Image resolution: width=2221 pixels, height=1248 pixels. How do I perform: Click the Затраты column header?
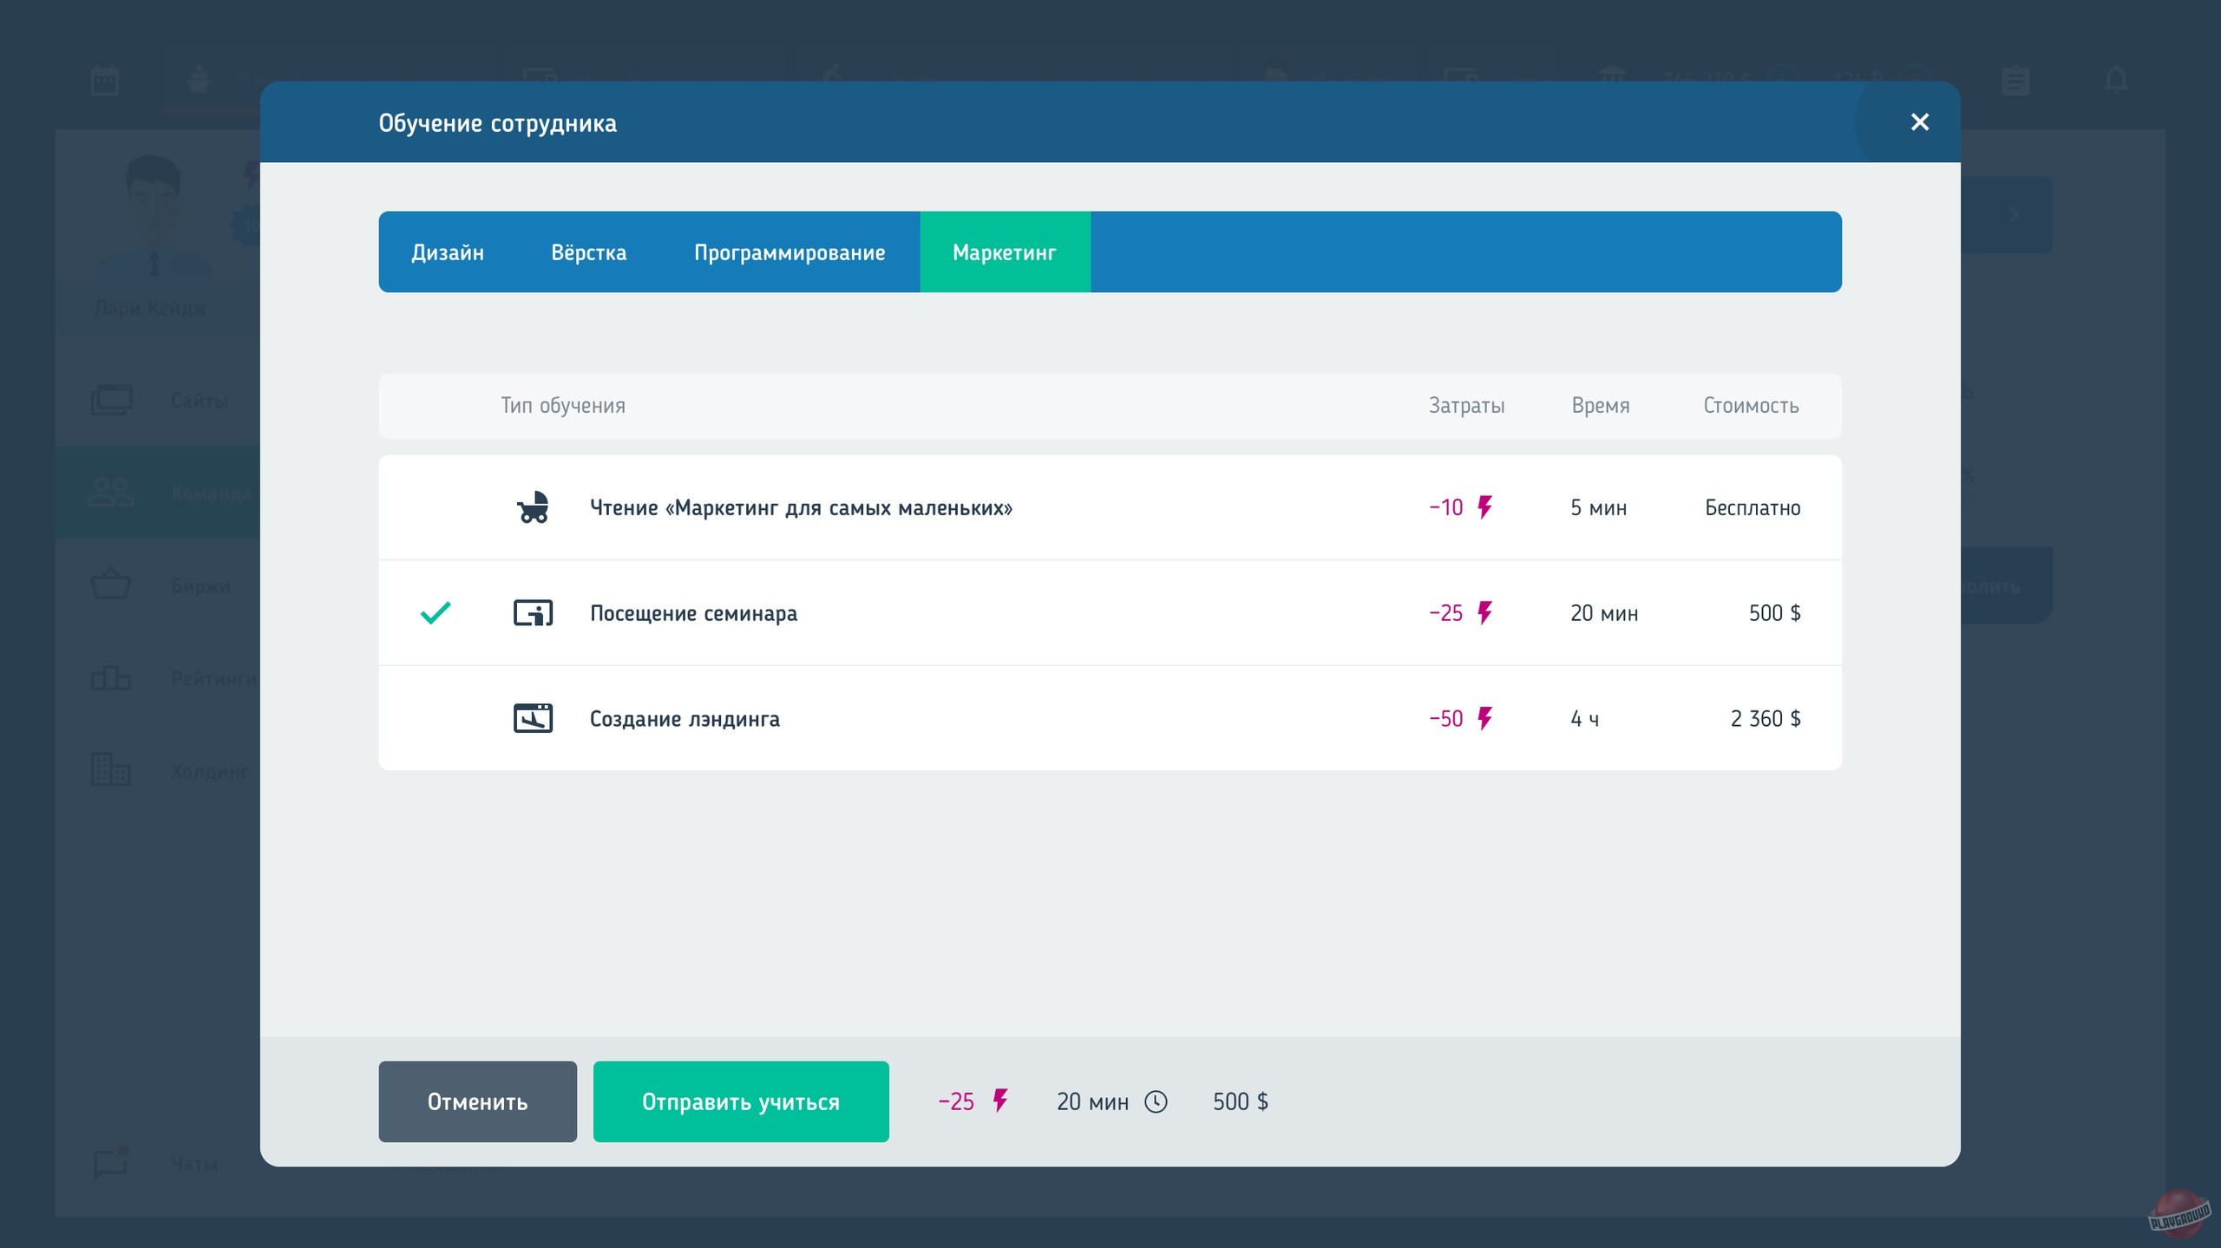pyautogui.click(x=1466, y=406)
